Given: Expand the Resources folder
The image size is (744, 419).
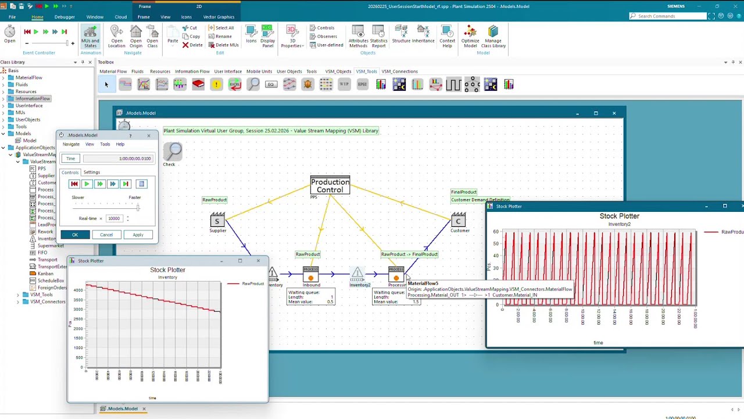Looking at the screenshot, I should pyautogui.click(x=3, y=91).
